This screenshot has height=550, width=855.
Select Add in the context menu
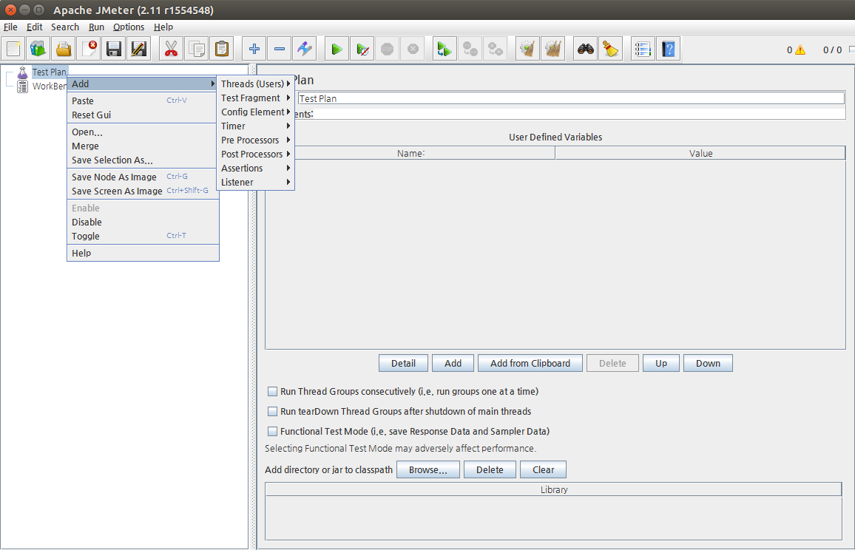coord(142,84)
